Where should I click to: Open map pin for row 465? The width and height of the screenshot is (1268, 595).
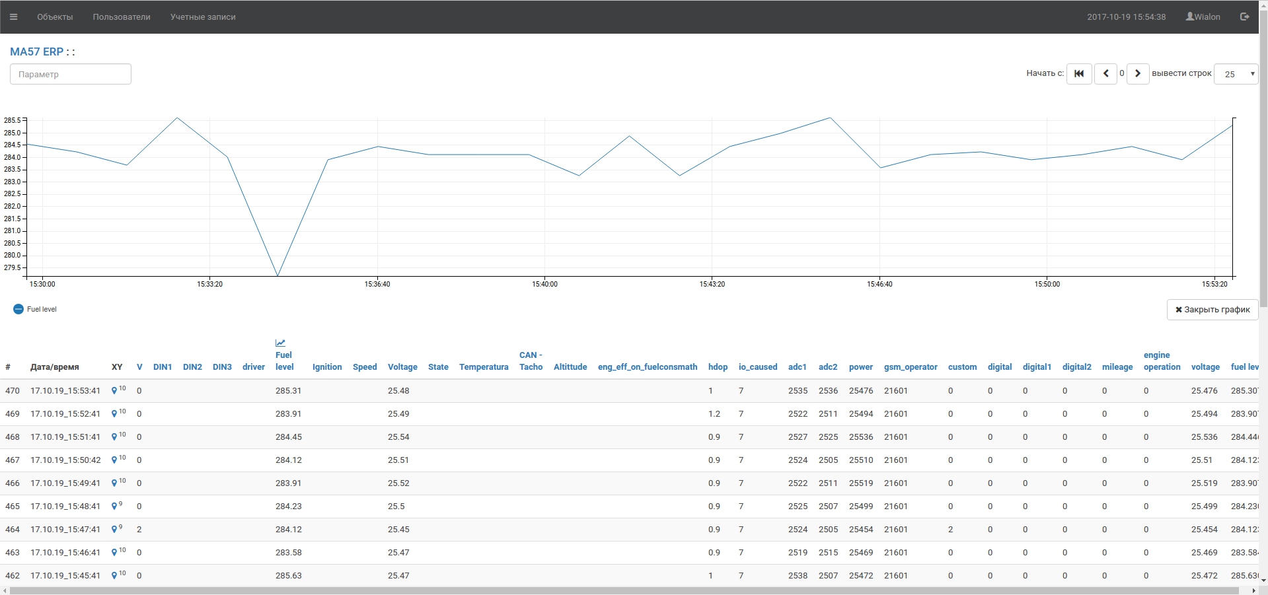pyautogui.click(x=114, y=507)
